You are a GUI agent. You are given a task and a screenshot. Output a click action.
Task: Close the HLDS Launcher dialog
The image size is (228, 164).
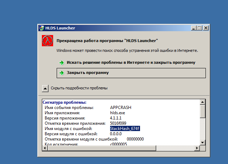[x=206, y=28]
